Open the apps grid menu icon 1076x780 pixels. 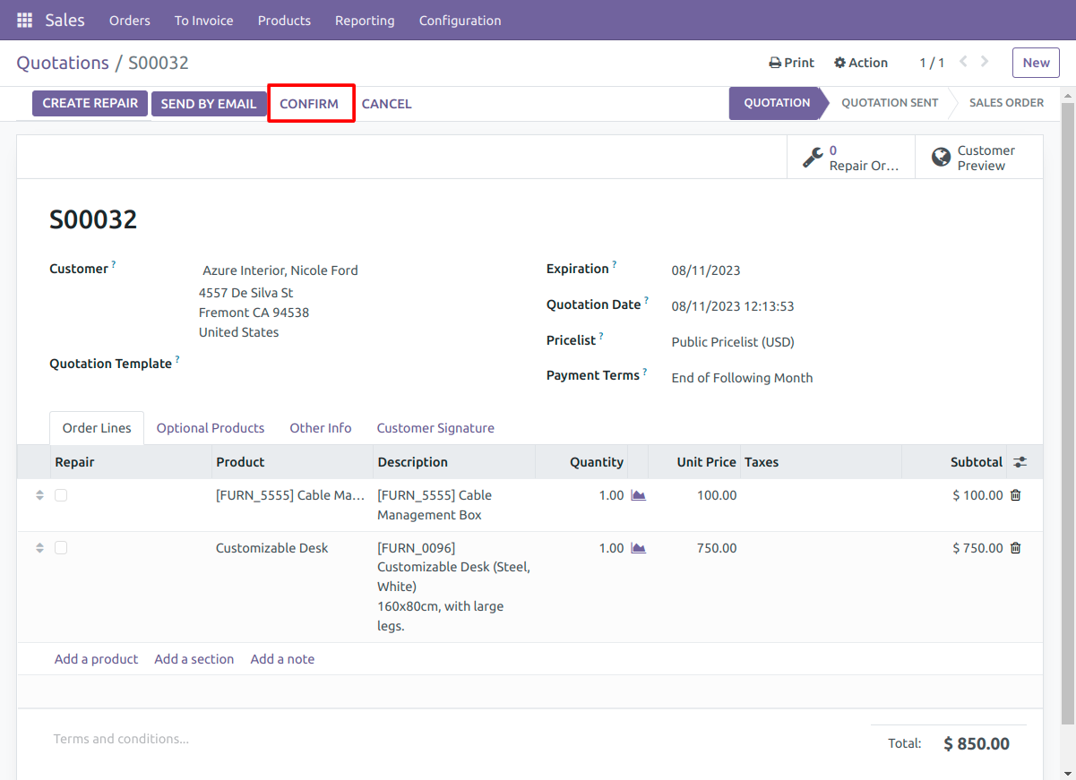click(x=24, y=20)
